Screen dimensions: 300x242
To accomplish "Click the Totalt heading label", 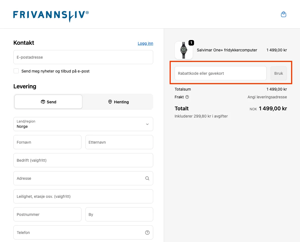I will (x=182, y=109).
